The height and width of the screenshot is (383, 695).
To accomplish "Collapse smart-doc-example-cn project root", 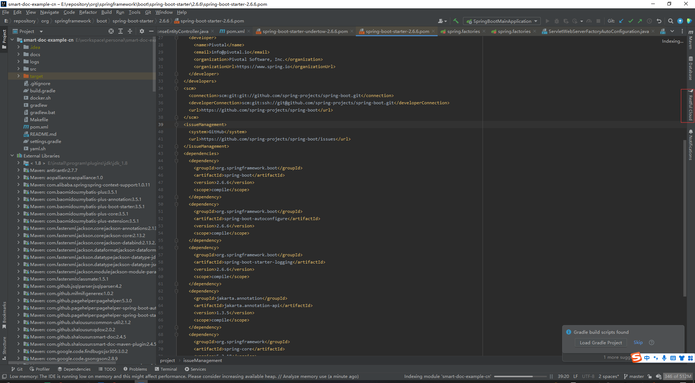I will coord(12,40).
